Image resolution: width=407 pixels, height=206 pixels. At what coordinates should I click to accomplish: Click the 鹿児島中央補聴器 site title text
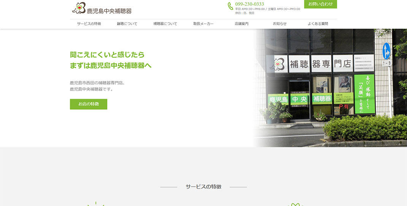click(109, 11)
